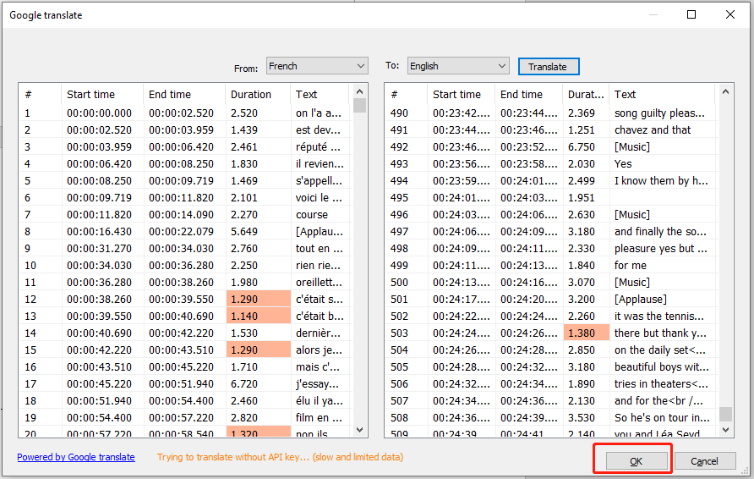
Task: Select the row with text 'alors je...'
Action: click(185, 350)
